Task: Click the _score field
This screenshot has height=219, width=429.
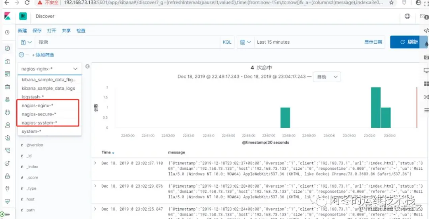Action: [x=32, y=178]
